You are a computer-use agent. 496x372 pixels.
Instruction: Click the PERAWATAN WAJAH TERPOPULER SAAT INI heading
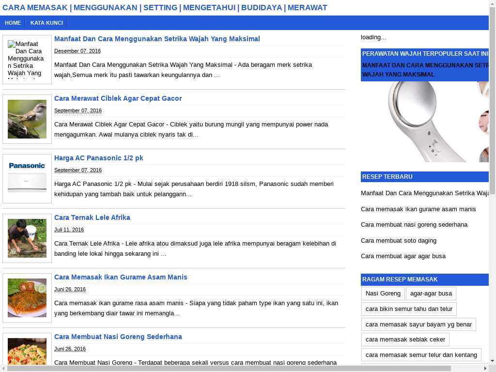(425, 54)
